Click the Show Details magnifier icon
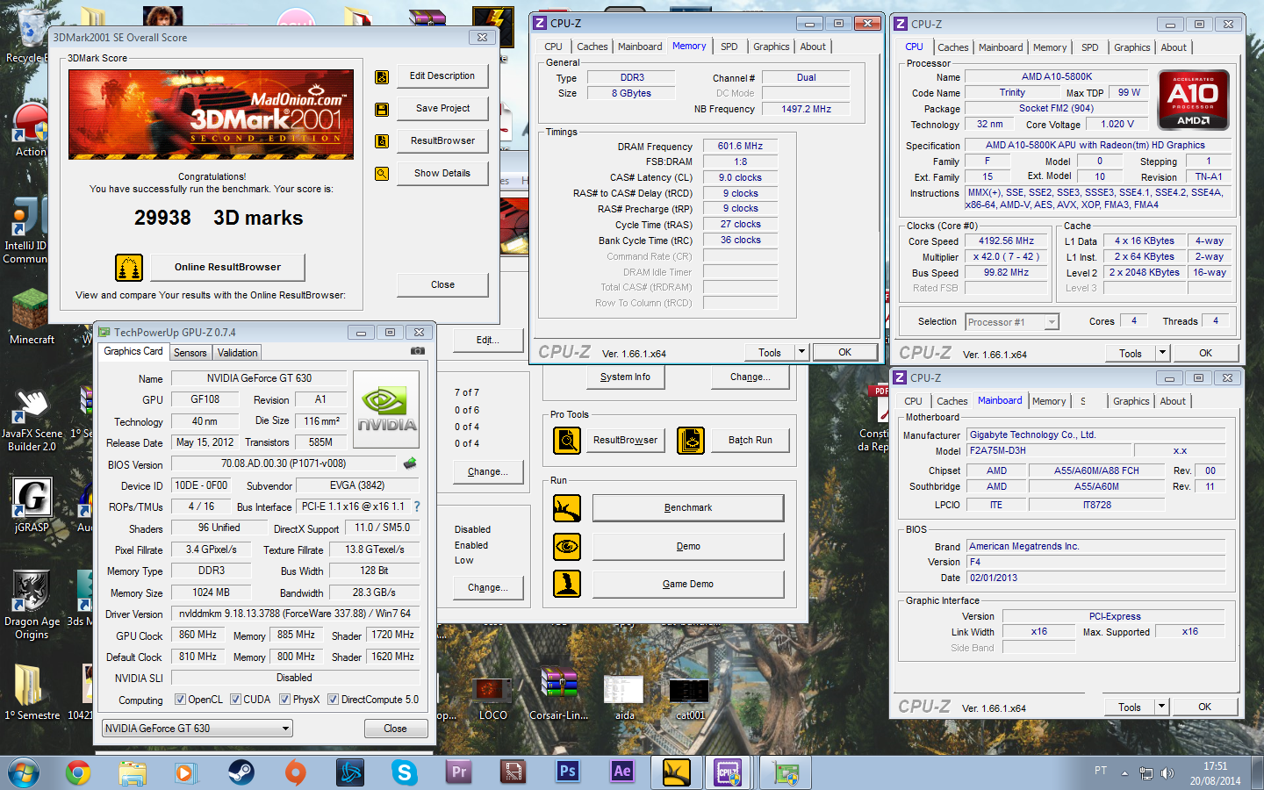 (x=382, y=174)
